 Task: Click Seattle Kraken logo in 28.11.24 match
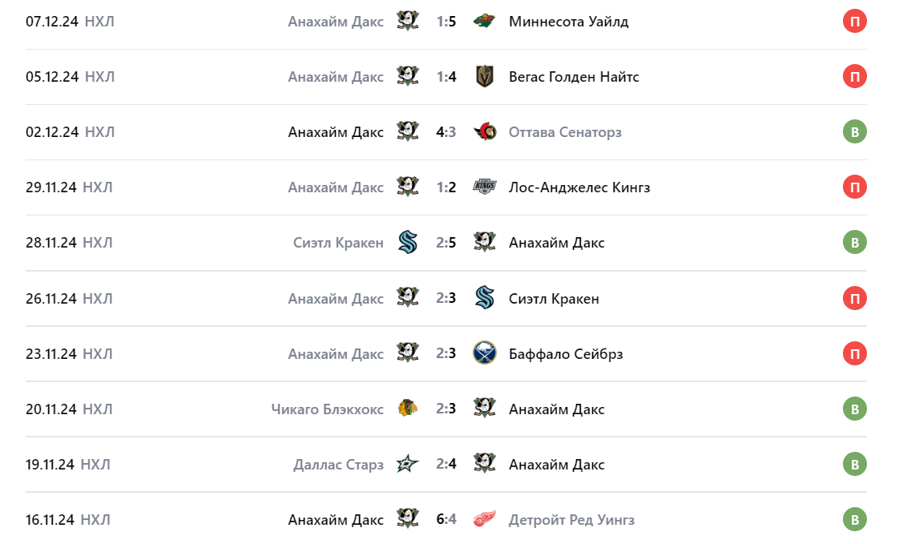(x=408, y=242)
